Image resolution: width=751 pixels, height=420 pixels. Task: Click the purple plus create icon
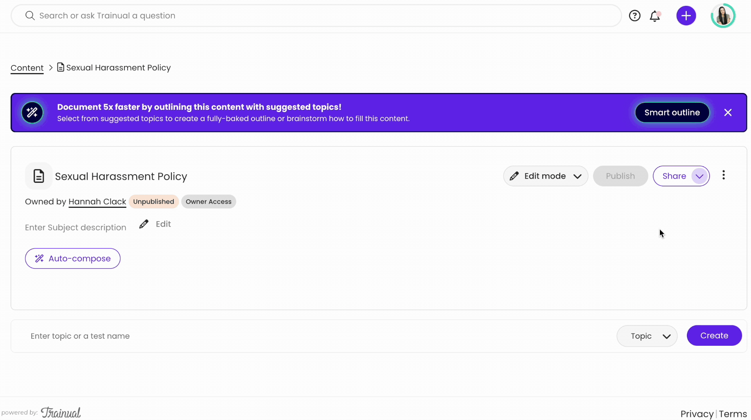(x=686, y=16)
